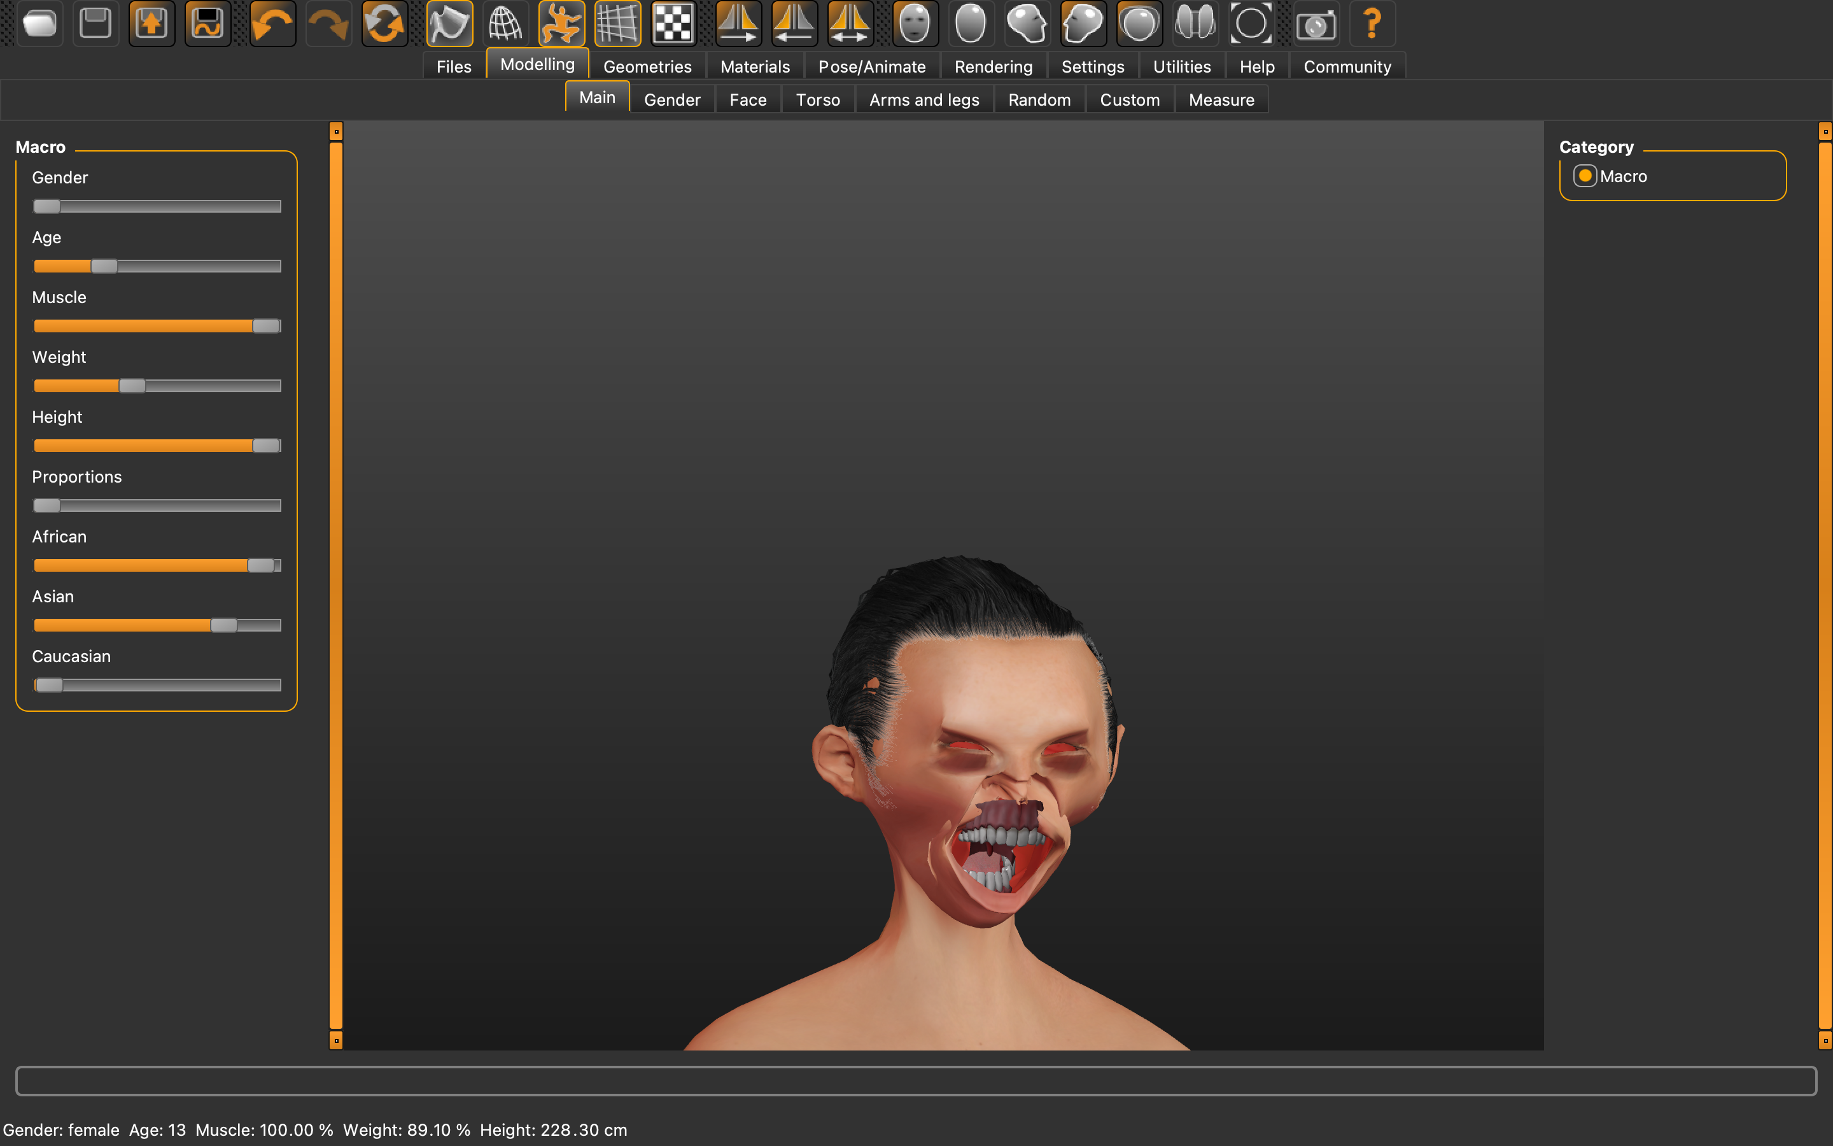Click the reset camera circle icon

tap(1251, 24)
